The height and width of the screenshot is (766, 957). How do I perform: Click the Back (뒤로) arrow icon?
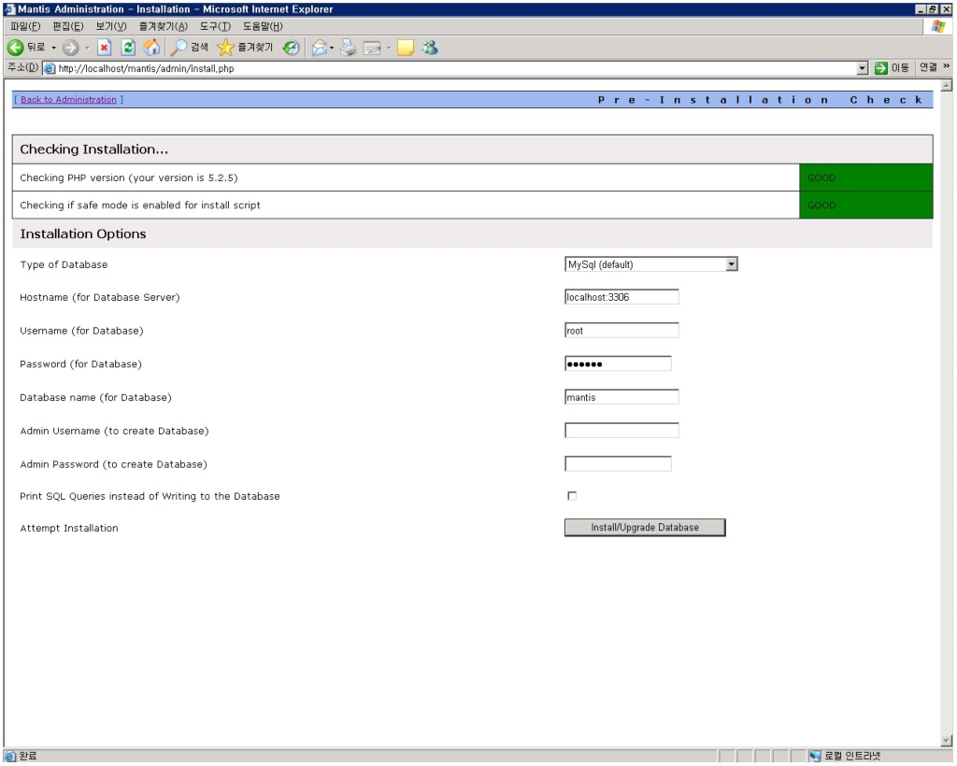pos(15,48)
